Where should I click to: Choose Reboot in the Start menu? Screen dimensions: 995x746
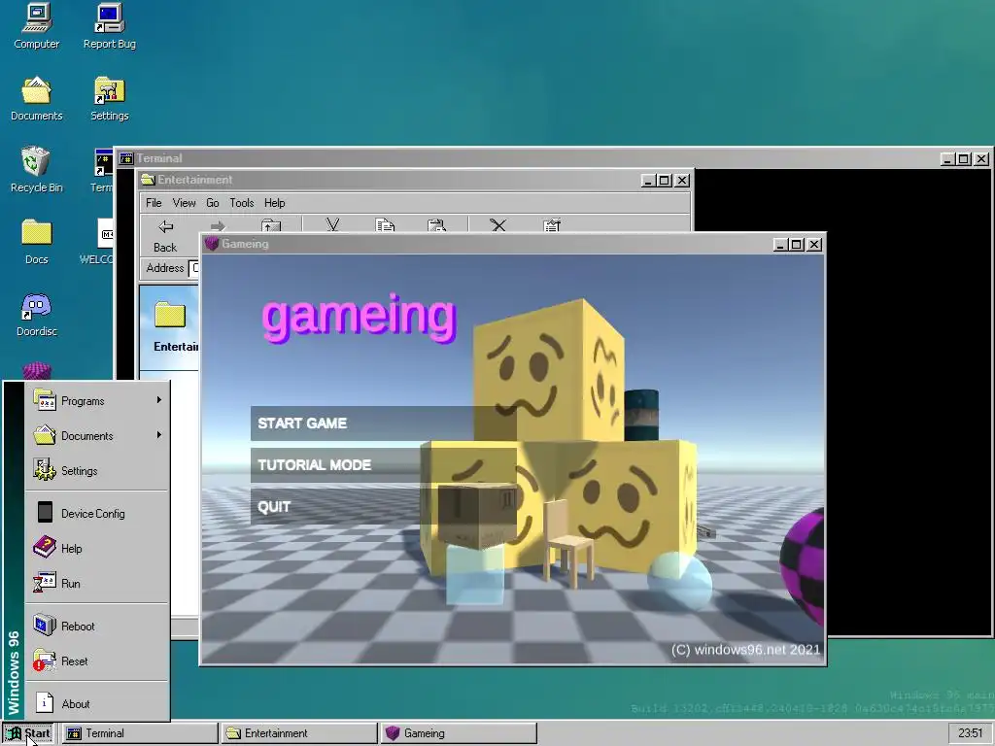(97, 627)
